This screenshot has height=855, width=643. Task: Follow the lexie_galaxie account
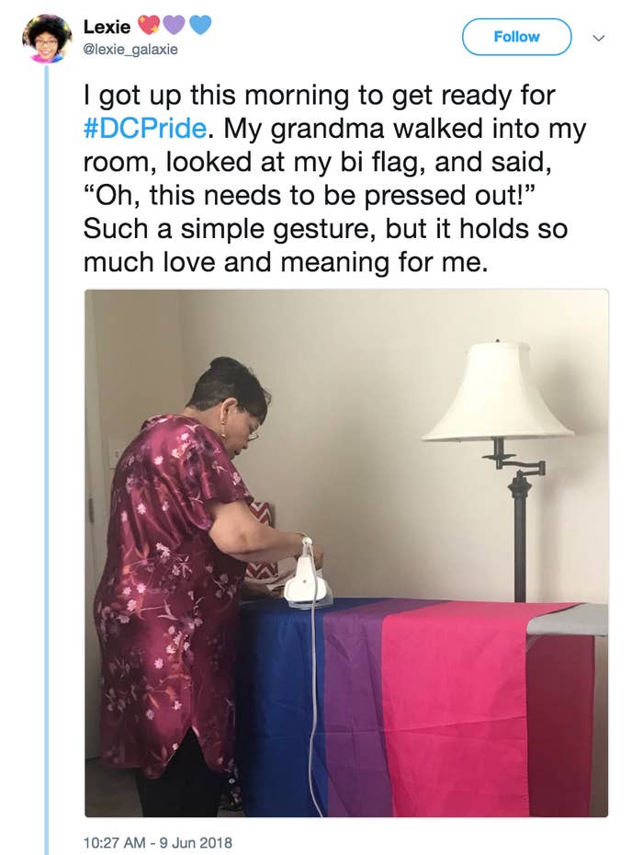[516, 37]
